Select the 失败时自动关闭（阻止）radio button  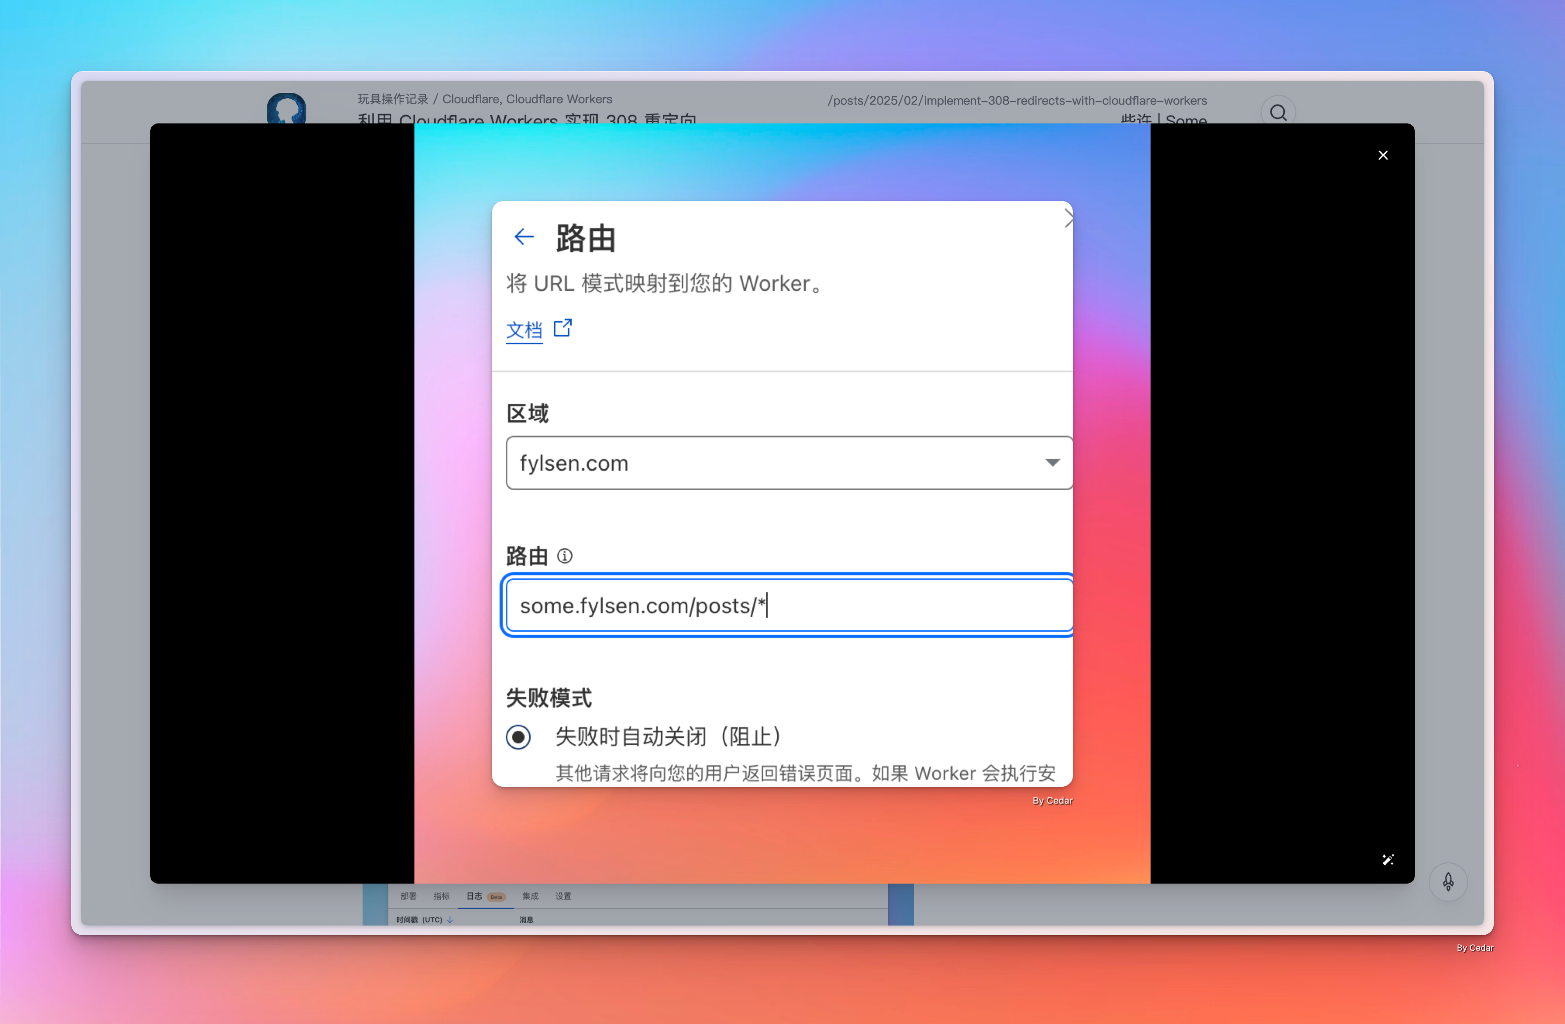[x=518, y=737]
